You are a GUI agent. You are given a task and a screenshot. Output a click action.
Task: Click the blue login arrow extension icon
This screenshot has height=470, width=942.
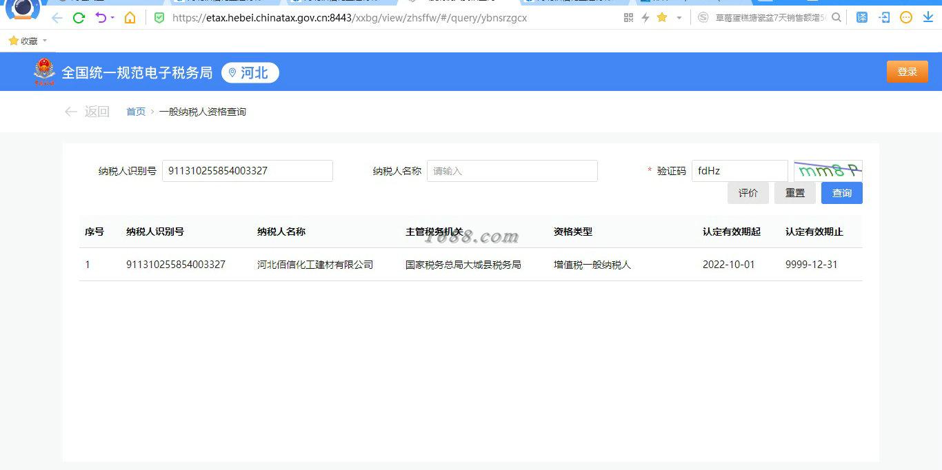pyautogui.click(x=884, y=18)
